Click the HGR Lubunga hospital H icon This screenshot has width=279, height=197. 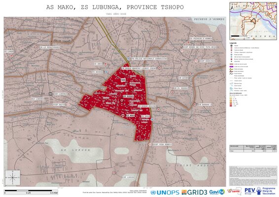(x=51, y=94)
